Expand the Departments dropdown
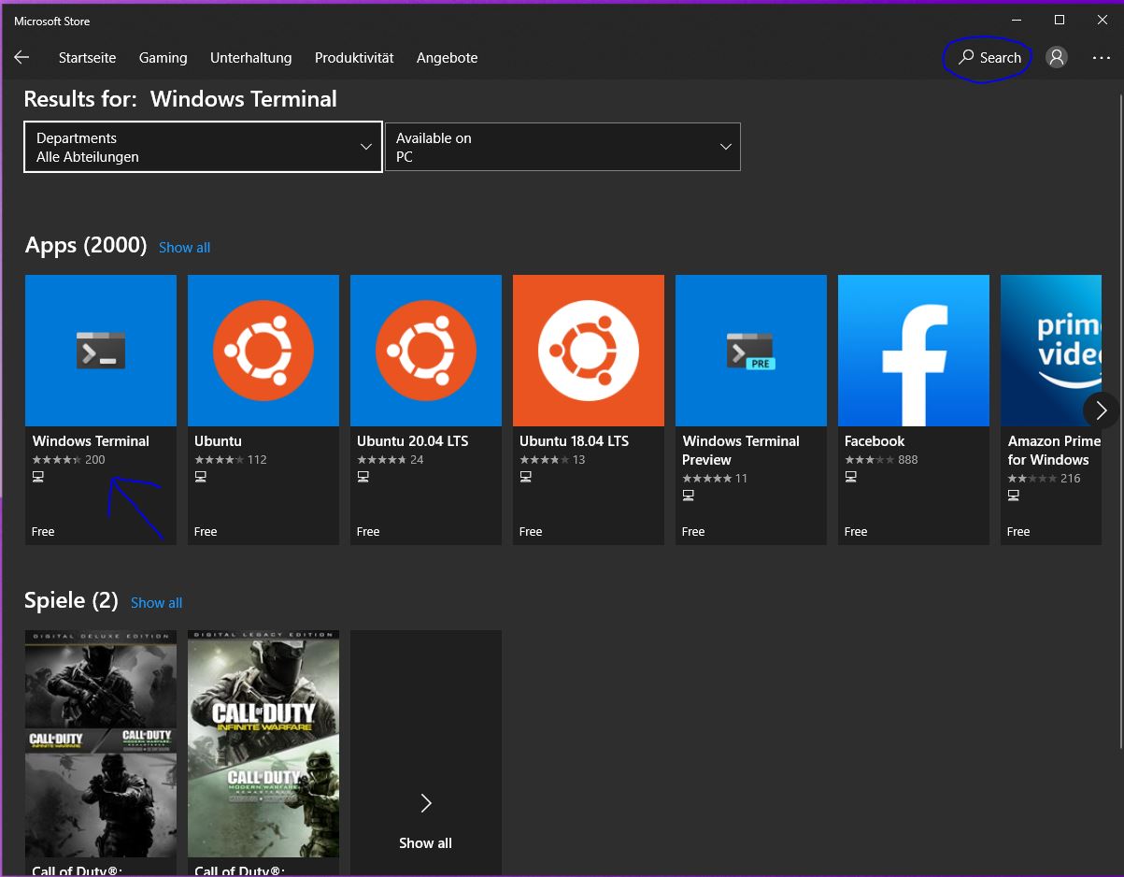The image size is (1124, 877). point(203,147)
